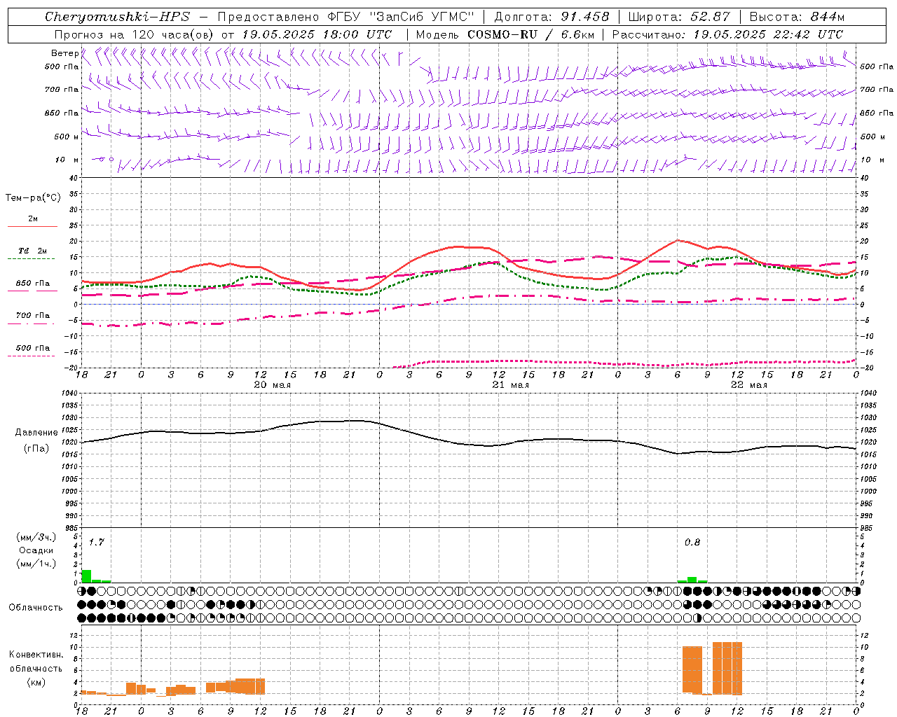
Task: Click the Тем-ра(°C) axis label
Action: point(33,197)
